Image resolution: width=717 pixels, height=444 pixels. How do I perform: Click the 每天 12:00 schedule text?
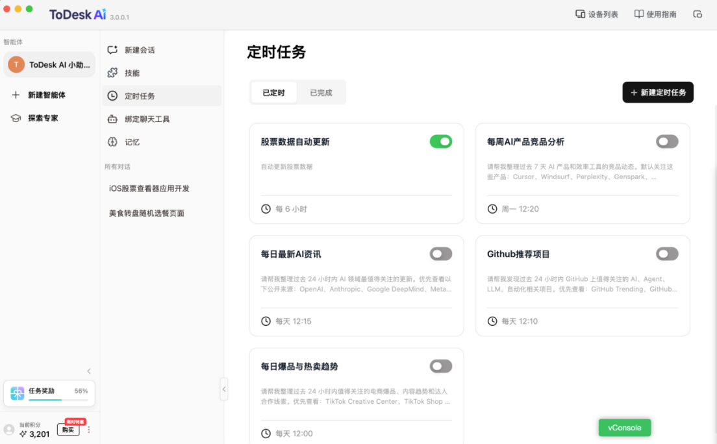click(294, 433)
